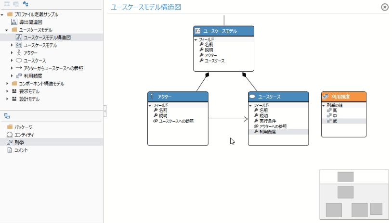Select the パッケージ folder item in the palette
The width and height of the screenshot is (392, 223).
pos(23,127)
